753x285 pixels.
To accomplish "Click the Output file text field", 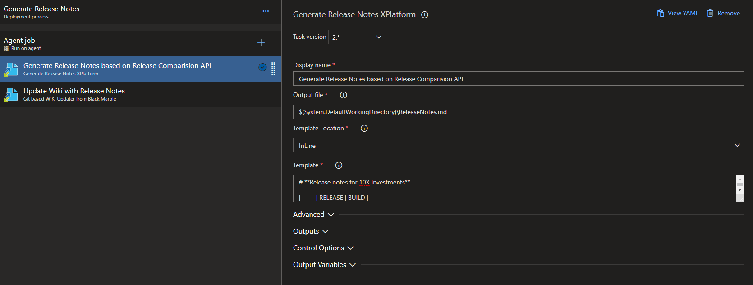I will click(x=518, y=112).
